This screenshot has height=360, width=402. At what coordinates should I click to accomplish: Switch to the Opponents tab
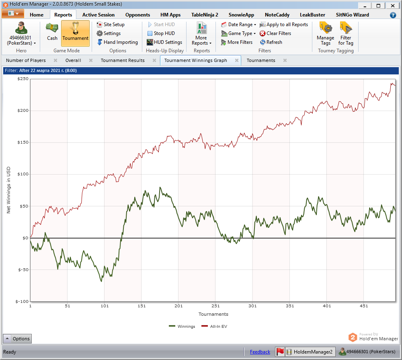point(137,15)
